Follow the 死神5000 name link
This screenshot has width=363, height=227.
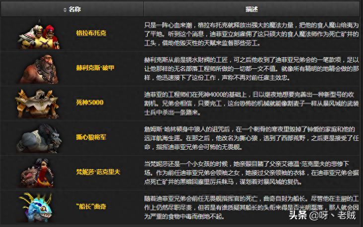(89, 103)
